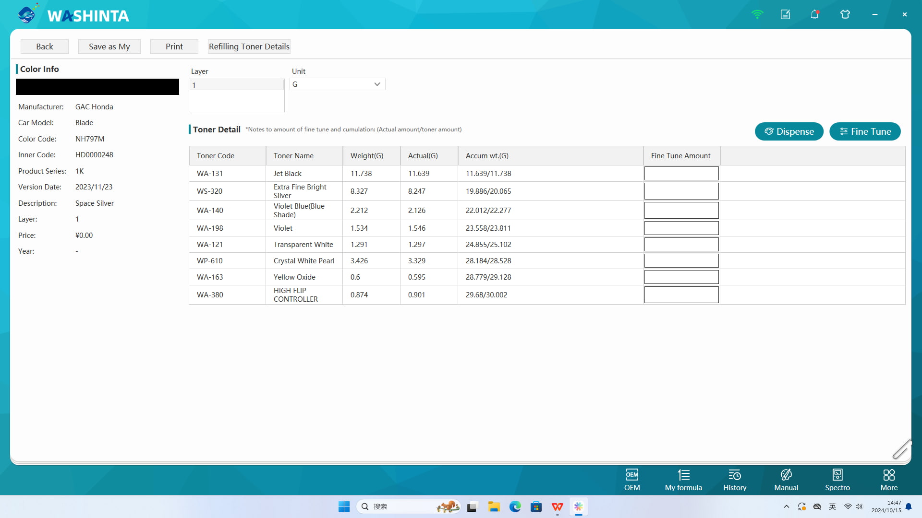This screenshot has width=922, height=518.
Task: Click the edit note icon in header
Action: point(785,14)
